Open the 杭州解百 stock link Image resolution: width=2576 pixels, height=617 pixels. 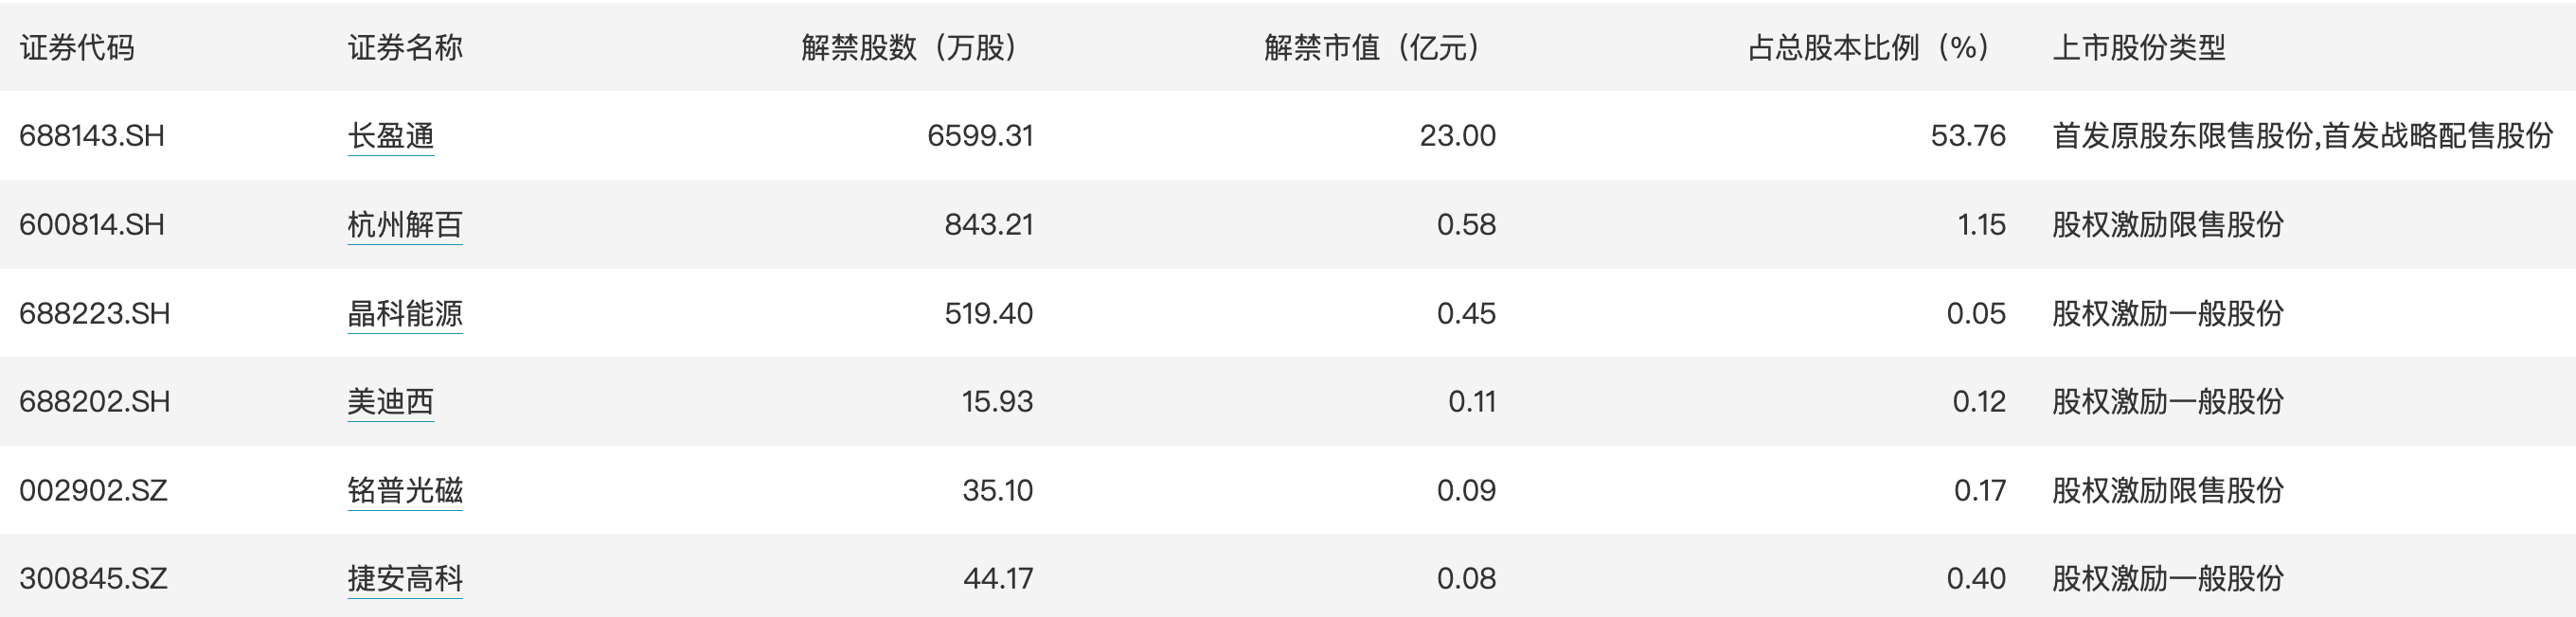pyautogui.click(x=404, y=225)
